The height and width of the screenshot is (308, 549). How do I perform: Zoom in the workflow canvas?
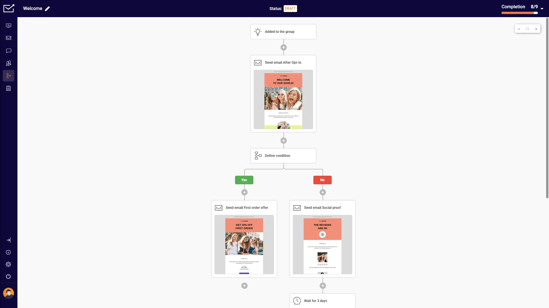pyautogui.click(x=536, y=29)
